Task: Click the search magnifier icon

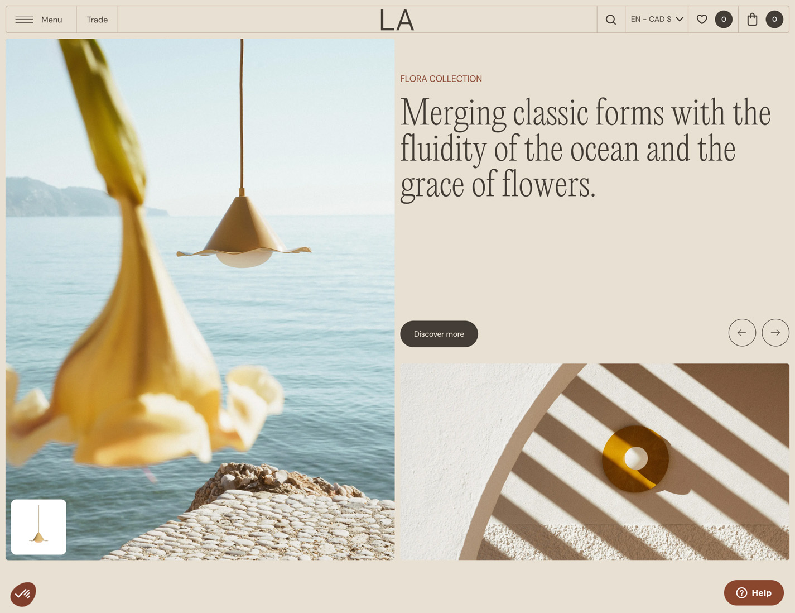Action: [611, 20]
